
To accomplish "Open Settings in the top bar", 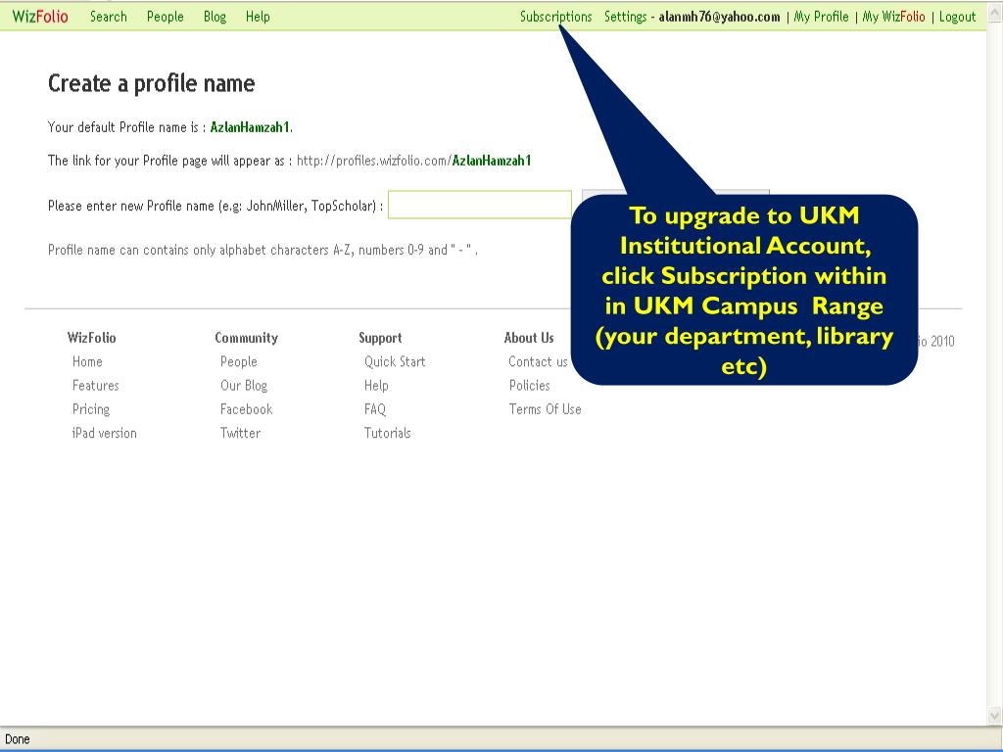I will (626, 17).
